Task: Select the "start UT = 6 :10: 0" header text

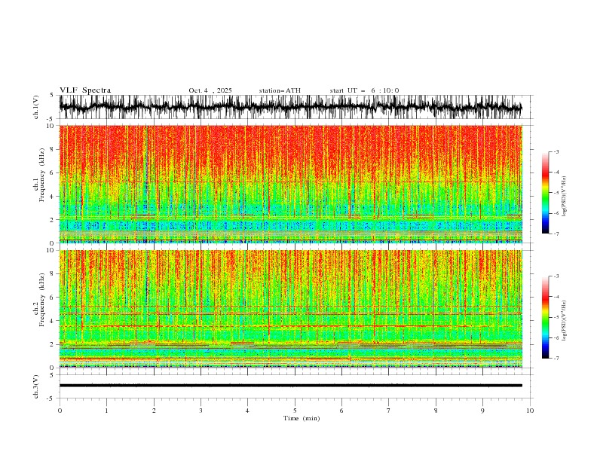Action: tap(364, 90)
